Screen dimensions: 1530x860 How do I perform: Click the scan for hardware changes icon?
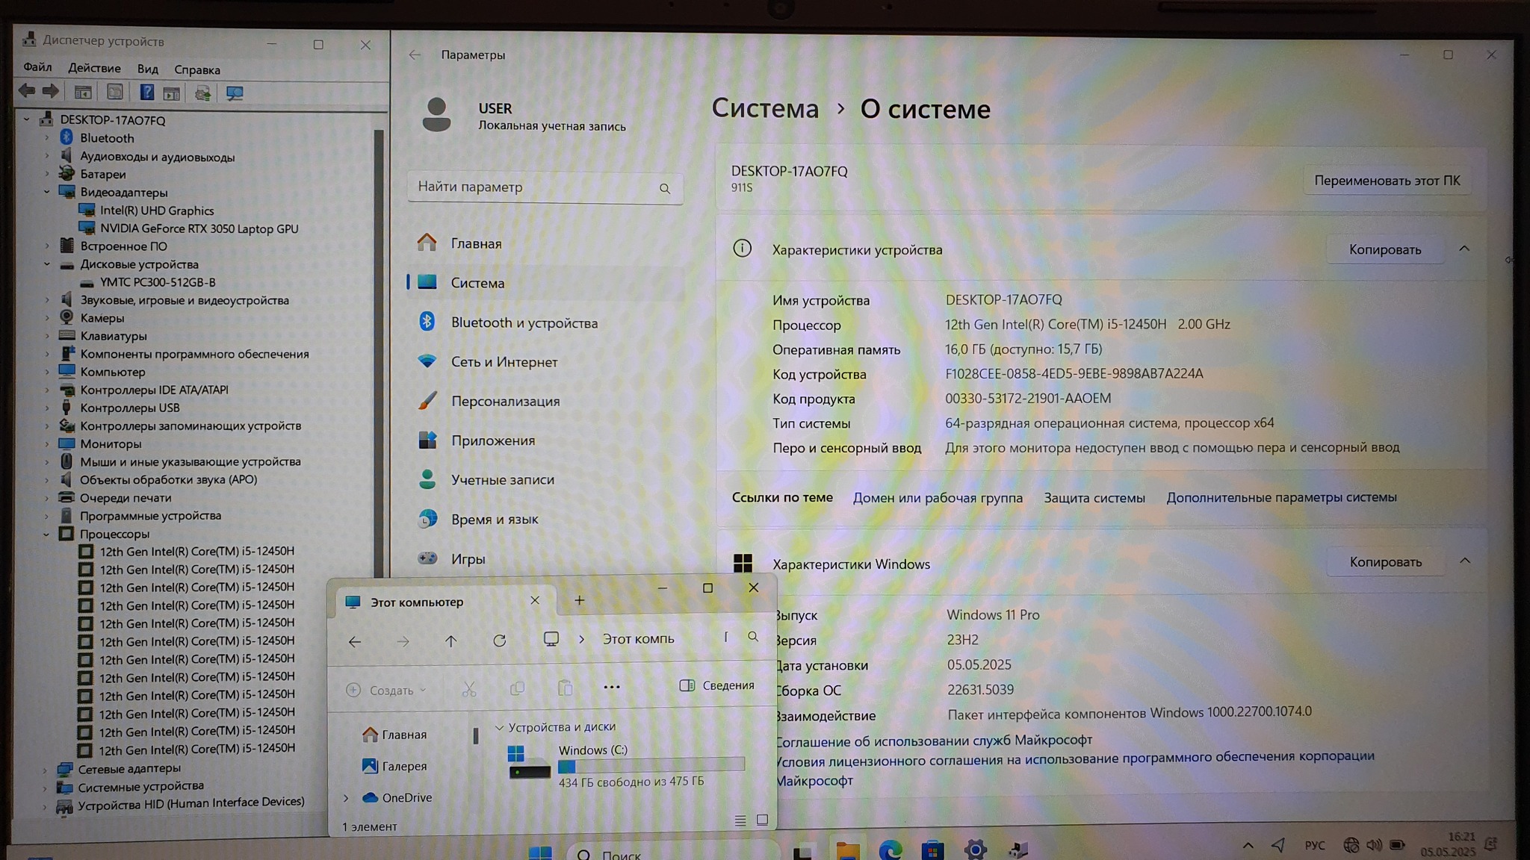click(x=235, y=93)
